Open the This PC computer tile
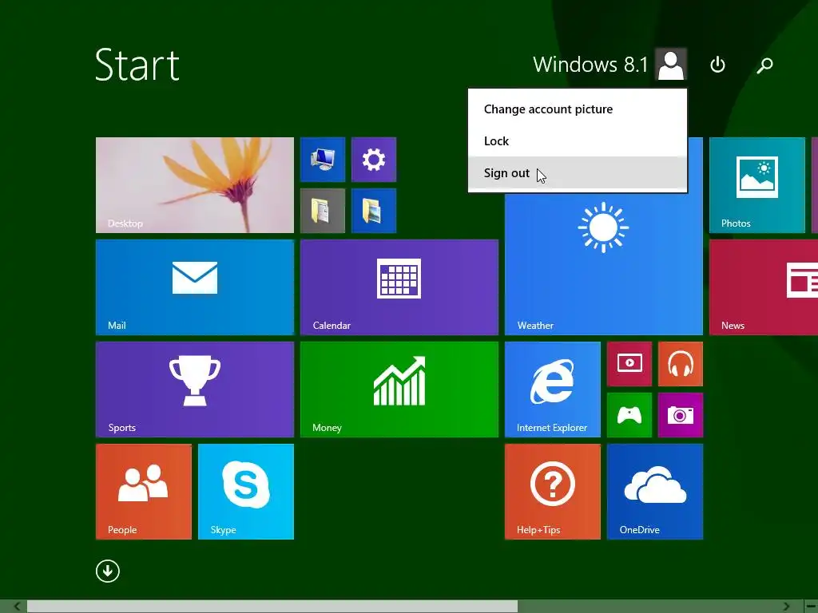This screenshot has height=613, width=818. tap(323, 160)
